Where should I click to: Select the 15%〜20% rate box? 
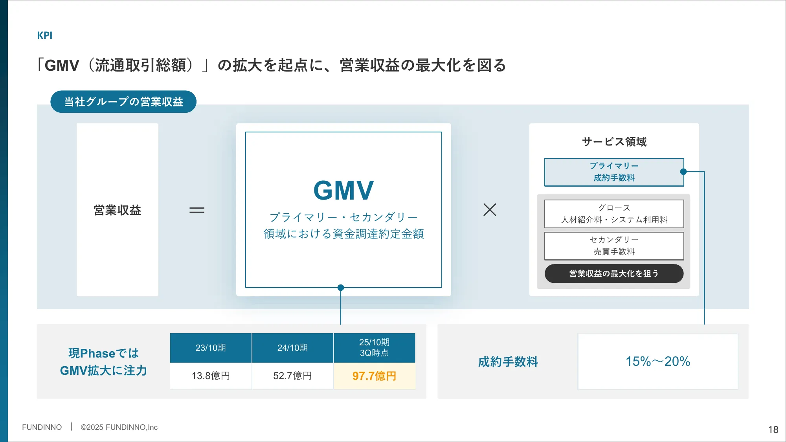tap(657, 361)
